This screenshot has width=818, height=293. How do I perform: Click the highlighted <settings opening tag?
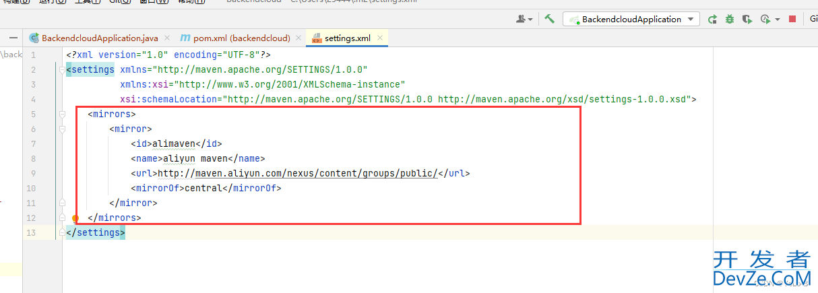point(90,69)
